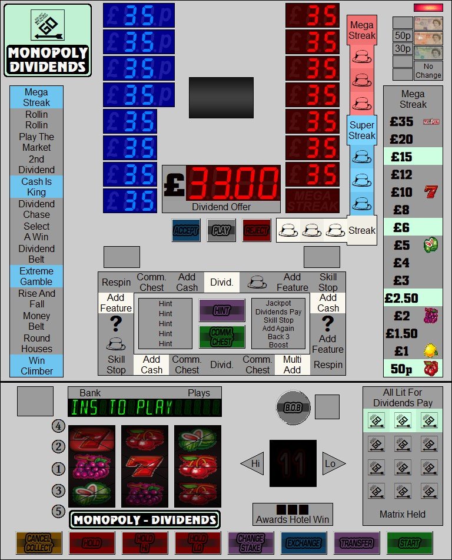
Task: Click win line number 4 indicator
Action: 58,426
